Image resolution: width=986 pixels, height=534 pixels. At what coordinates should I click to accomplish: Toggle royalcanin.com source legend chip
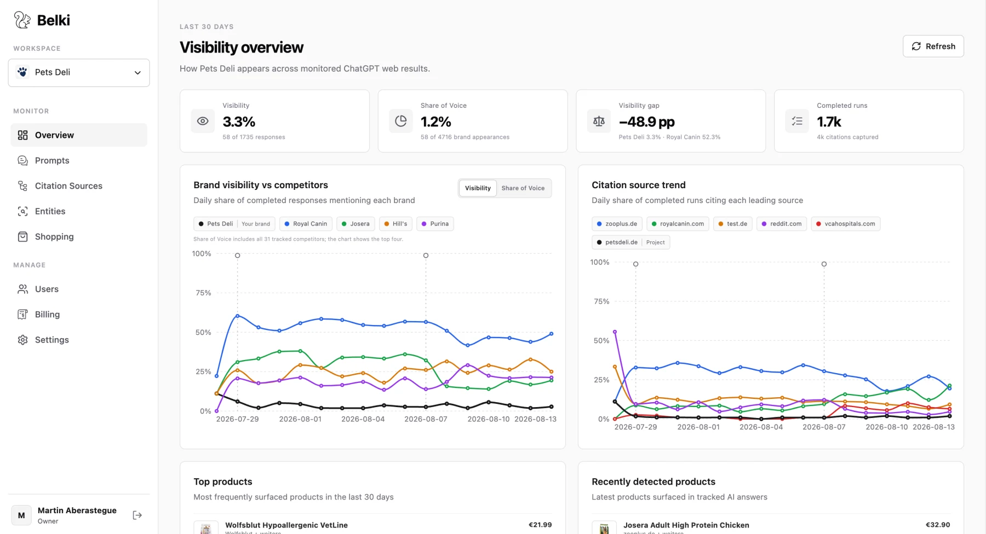[678, 224]
